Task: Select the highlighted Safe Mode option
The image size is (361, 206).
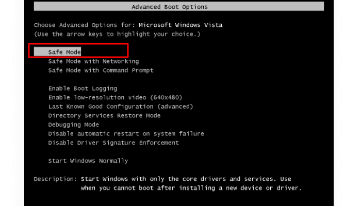Action: pos(64,52)
